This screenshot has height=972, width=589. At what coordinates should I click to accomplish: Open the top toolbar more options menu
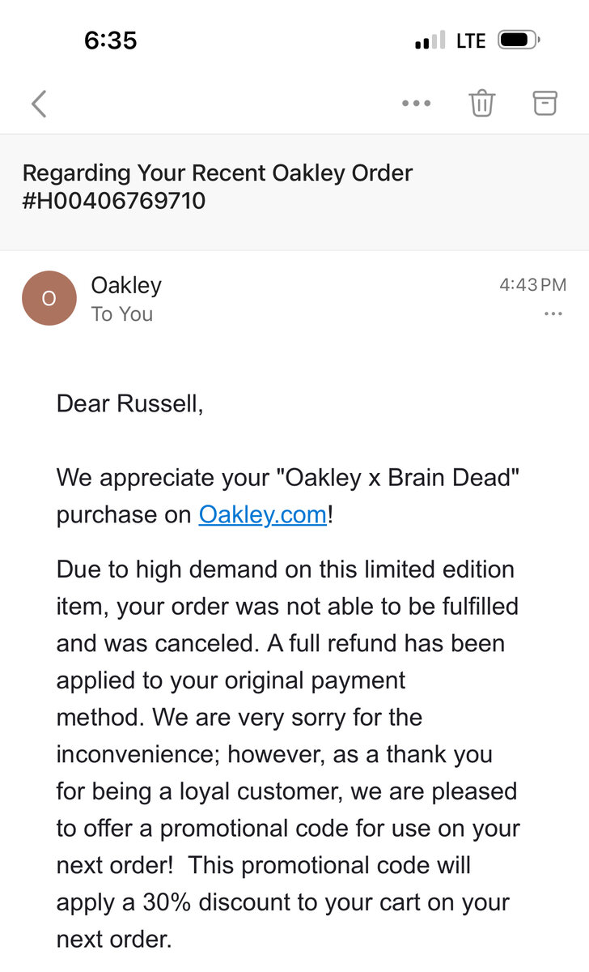click(416, 104)
